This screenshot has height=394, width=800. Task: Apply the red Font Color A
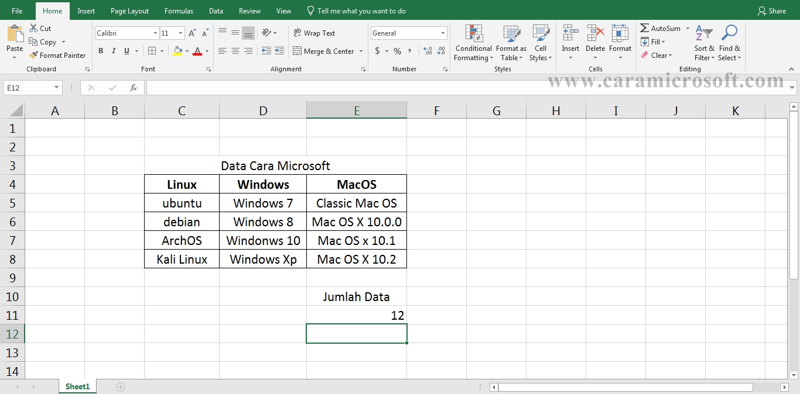(x=197, y=51)
